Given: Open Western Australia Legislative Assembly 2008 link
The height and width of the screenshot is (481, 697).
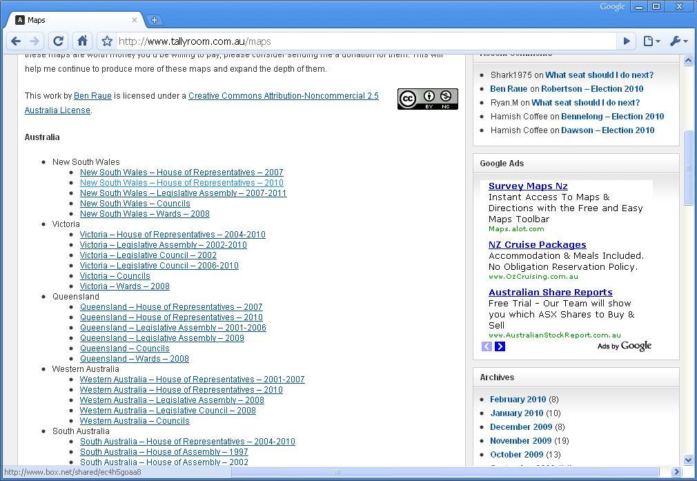Looking at the screenshot, I should coord(172,400).
